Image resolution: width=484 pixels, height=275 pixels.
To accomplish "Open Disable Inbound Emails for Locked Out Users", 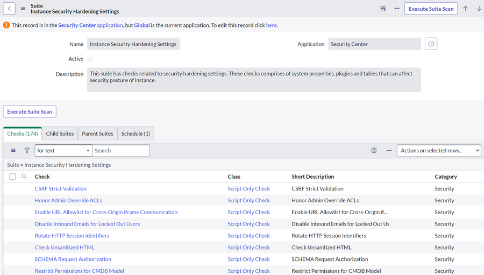I will point(87,224).
